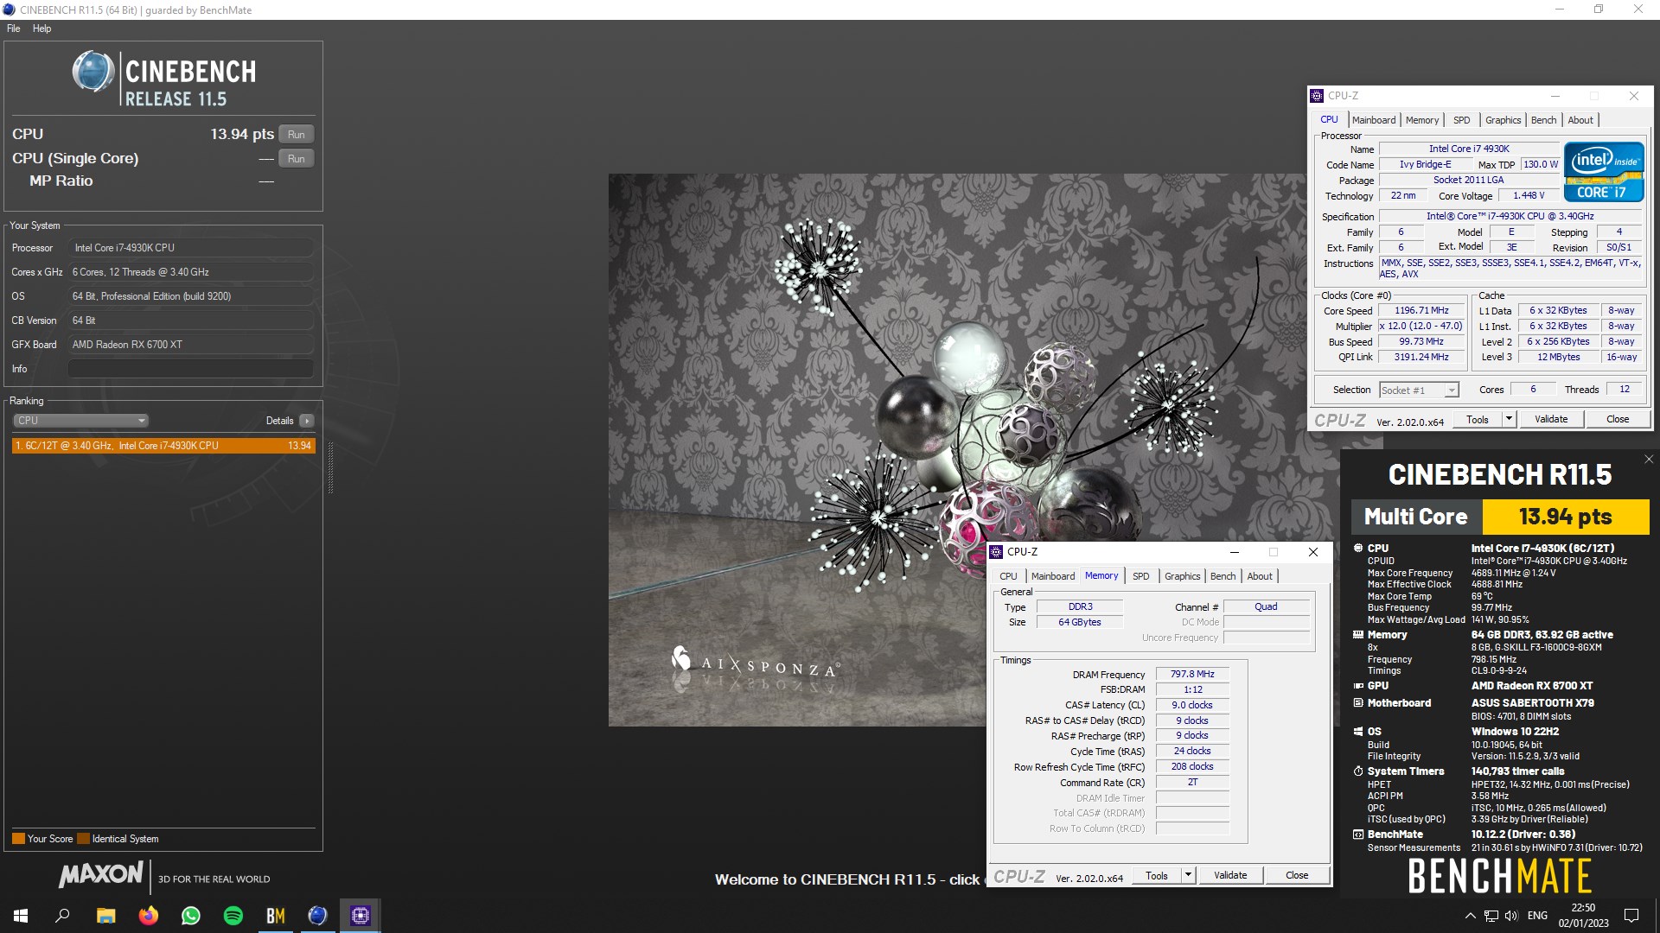
Task: Change ENG input language indicator
Action: click(1537, 916)
